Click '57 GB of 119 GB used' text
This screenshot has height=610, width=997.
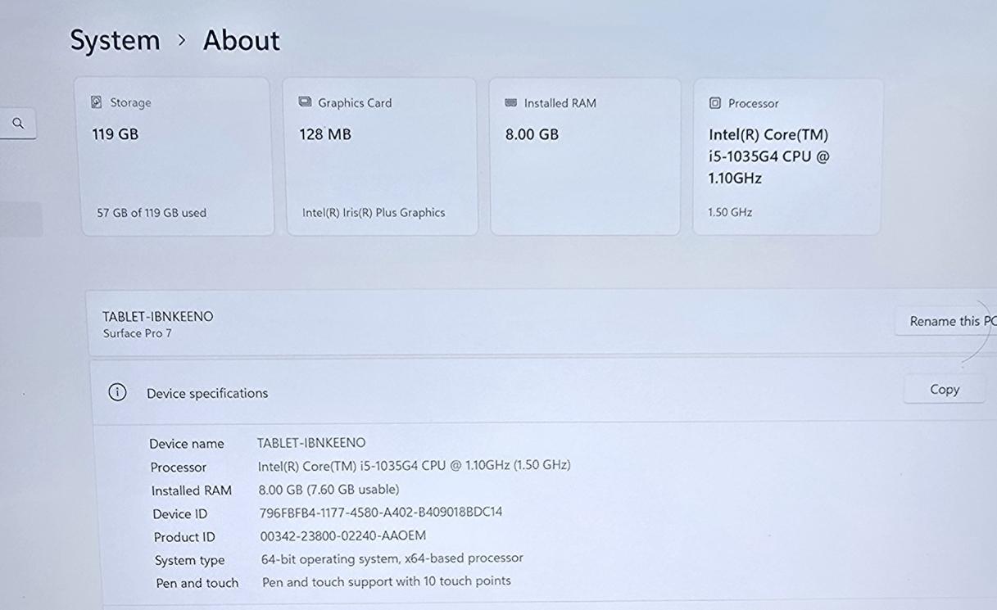152,213
